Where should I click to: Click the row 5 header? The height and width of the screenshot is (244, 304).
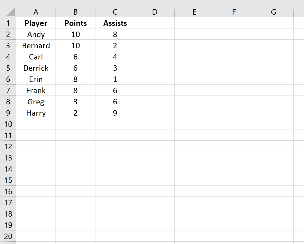point(8,68)
